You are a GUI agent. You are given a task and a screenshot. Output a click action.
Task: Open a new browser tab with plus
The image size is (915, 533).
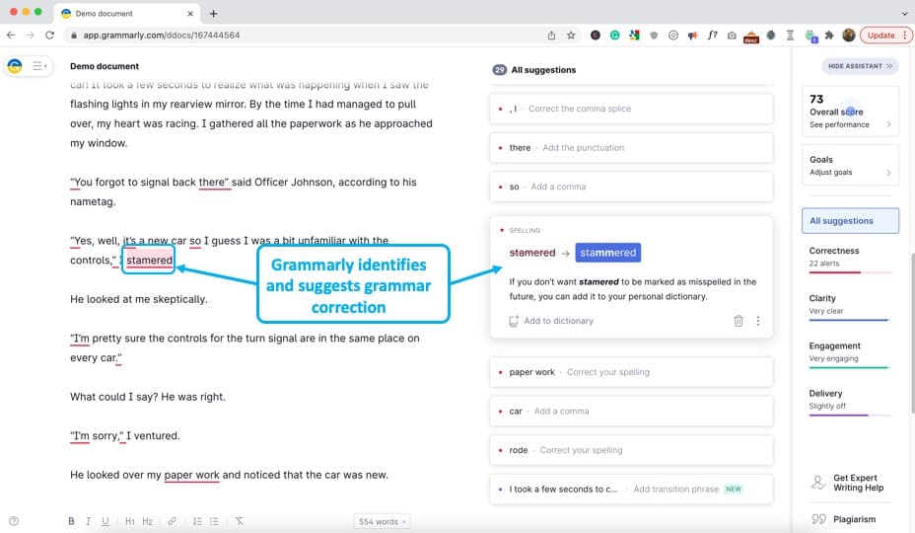(214, 14)
